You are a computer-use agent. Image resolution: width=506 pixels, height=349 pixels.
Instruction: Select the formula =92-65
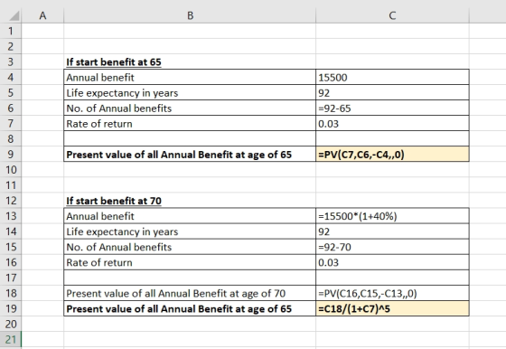pos(392,108)
